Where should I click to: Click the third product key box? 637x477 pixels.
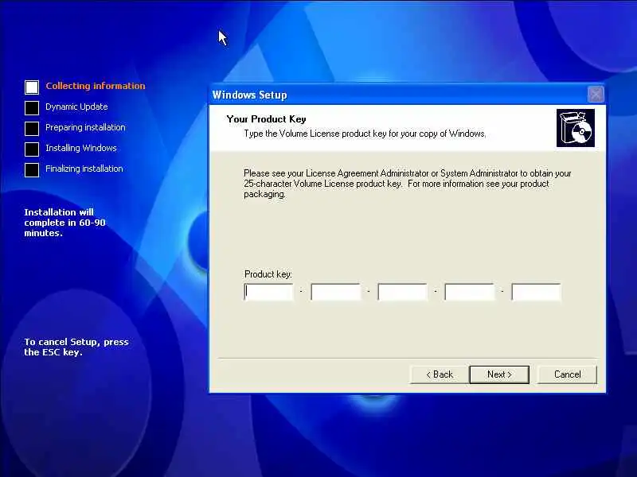(x=403, y=292)
